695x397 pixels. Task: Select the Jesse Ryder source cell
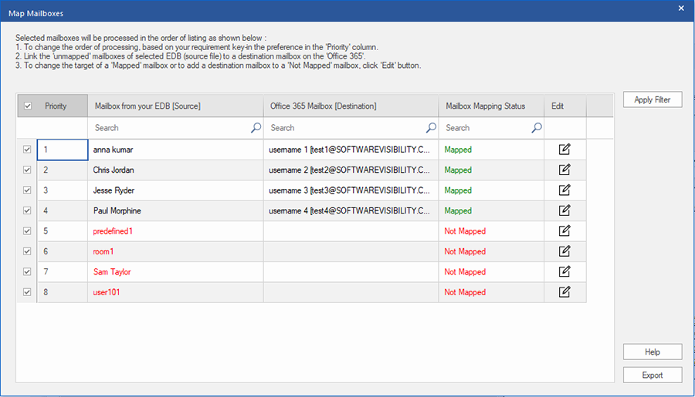[x=175, y=190]
